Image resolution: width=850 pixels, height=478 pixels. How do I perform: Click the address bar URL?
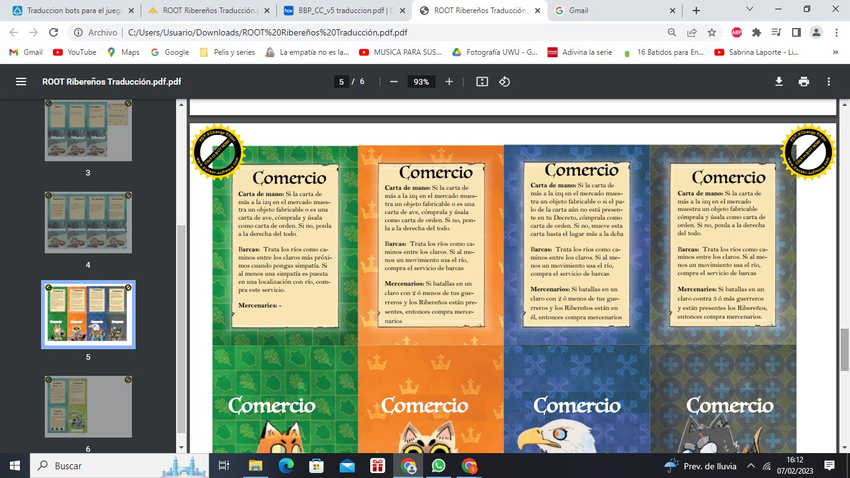[268, 32]
